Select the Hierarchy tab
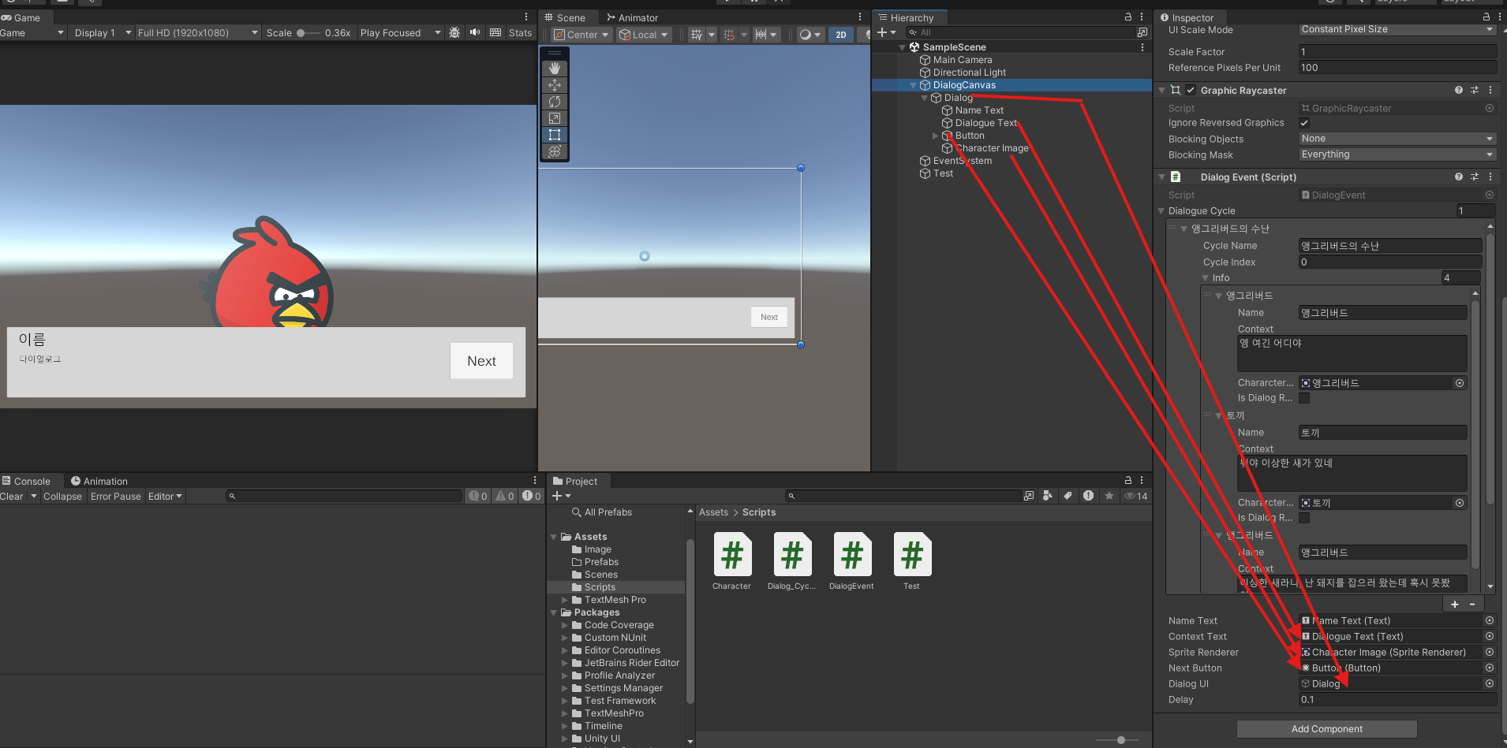The height and width of the screenshot is (748, 1507). (x=907, y=17)
